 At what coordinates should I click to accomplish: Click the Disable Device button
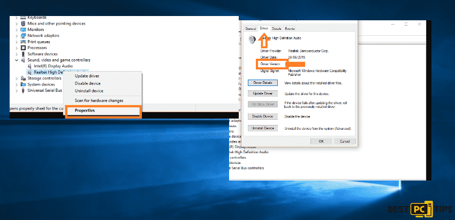263,116
